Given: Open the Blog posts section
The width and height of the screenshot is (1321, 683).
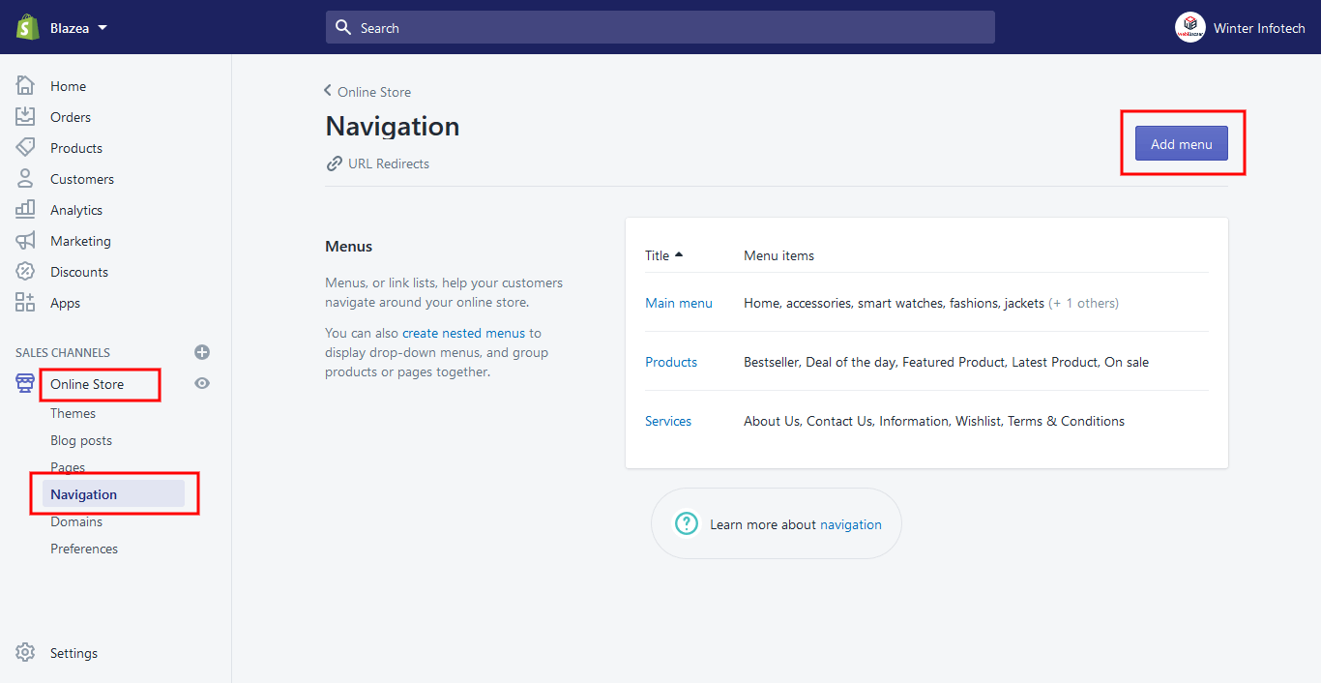Looking at the screenshot, I should [81, 440].
